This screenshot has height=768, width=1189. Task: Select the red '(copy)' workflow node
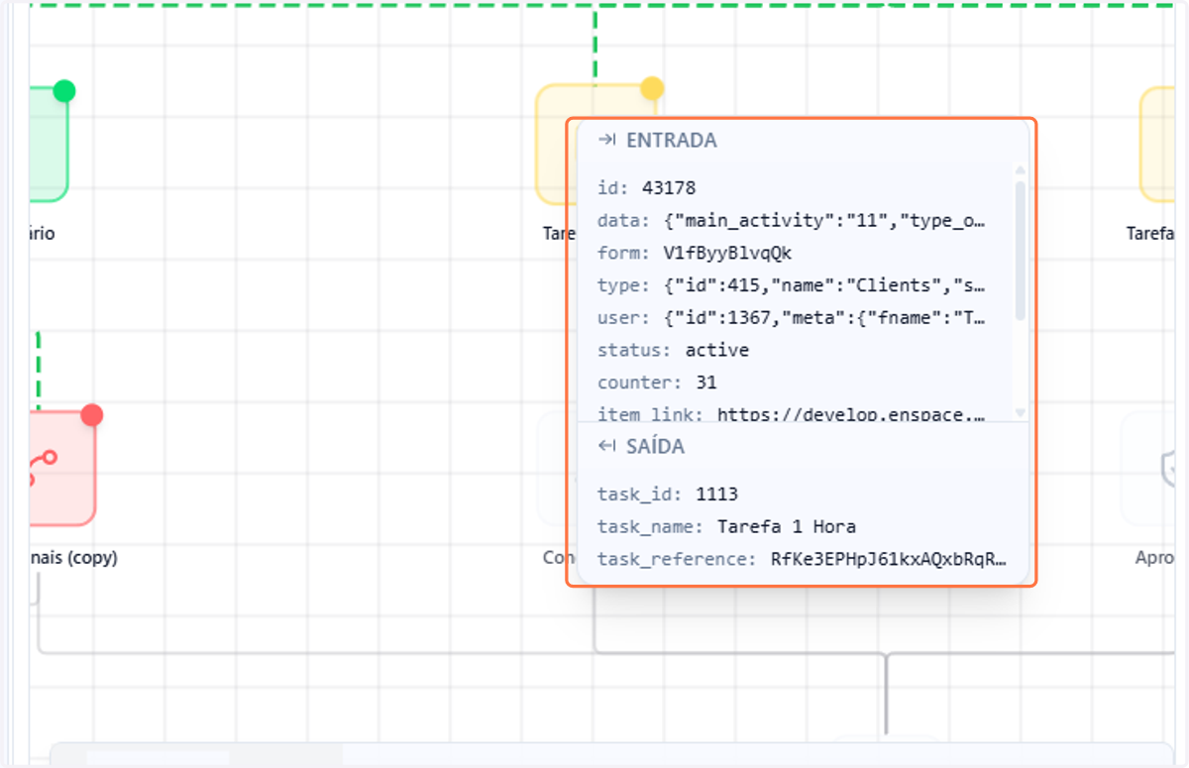[62, 469]
